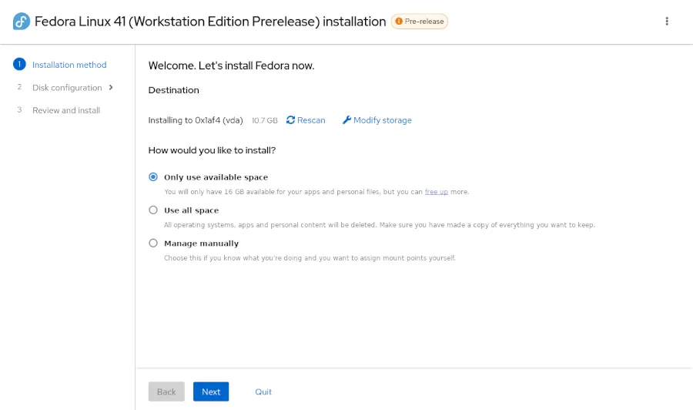This screenshot has width=693, height=410.
Task: Click the 0x1af4 (vda) disk name
Action: pyautogui.click(x=219, y=120)
